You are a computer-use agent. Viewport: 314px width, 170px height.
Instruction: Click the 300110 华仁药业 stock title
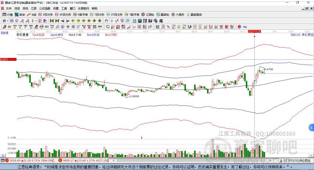point(302,35)
